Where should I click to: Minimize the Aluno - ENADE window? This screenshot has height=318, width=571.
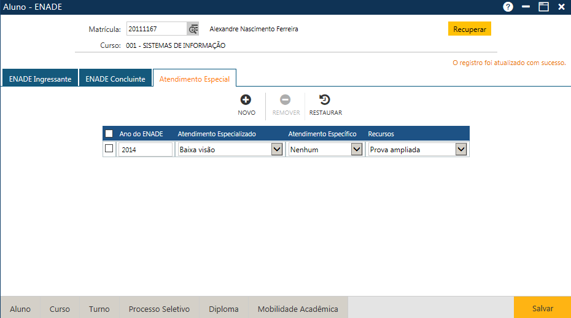pos(526,7)
